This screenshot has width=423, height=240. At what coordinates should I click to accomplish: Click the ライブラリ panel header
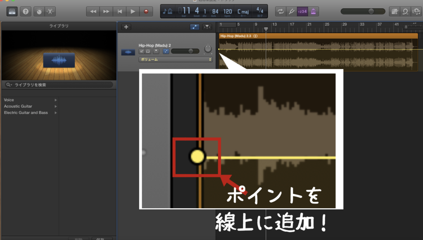pyautogui.click(x=59, y=26)
